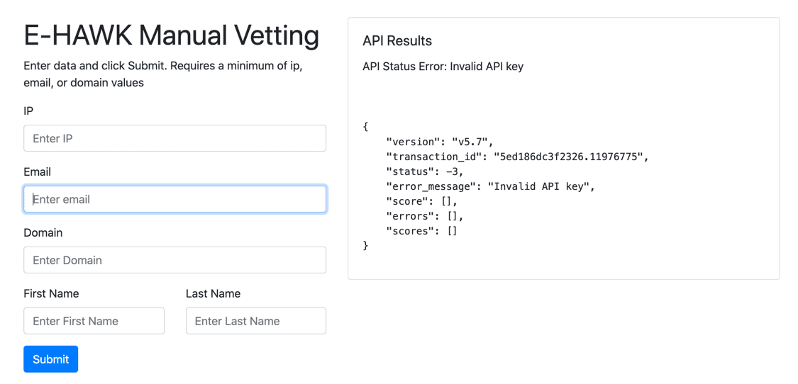The image size is (798, 384).
Task: Click the "score": [] line
Action: pos(422,201)
